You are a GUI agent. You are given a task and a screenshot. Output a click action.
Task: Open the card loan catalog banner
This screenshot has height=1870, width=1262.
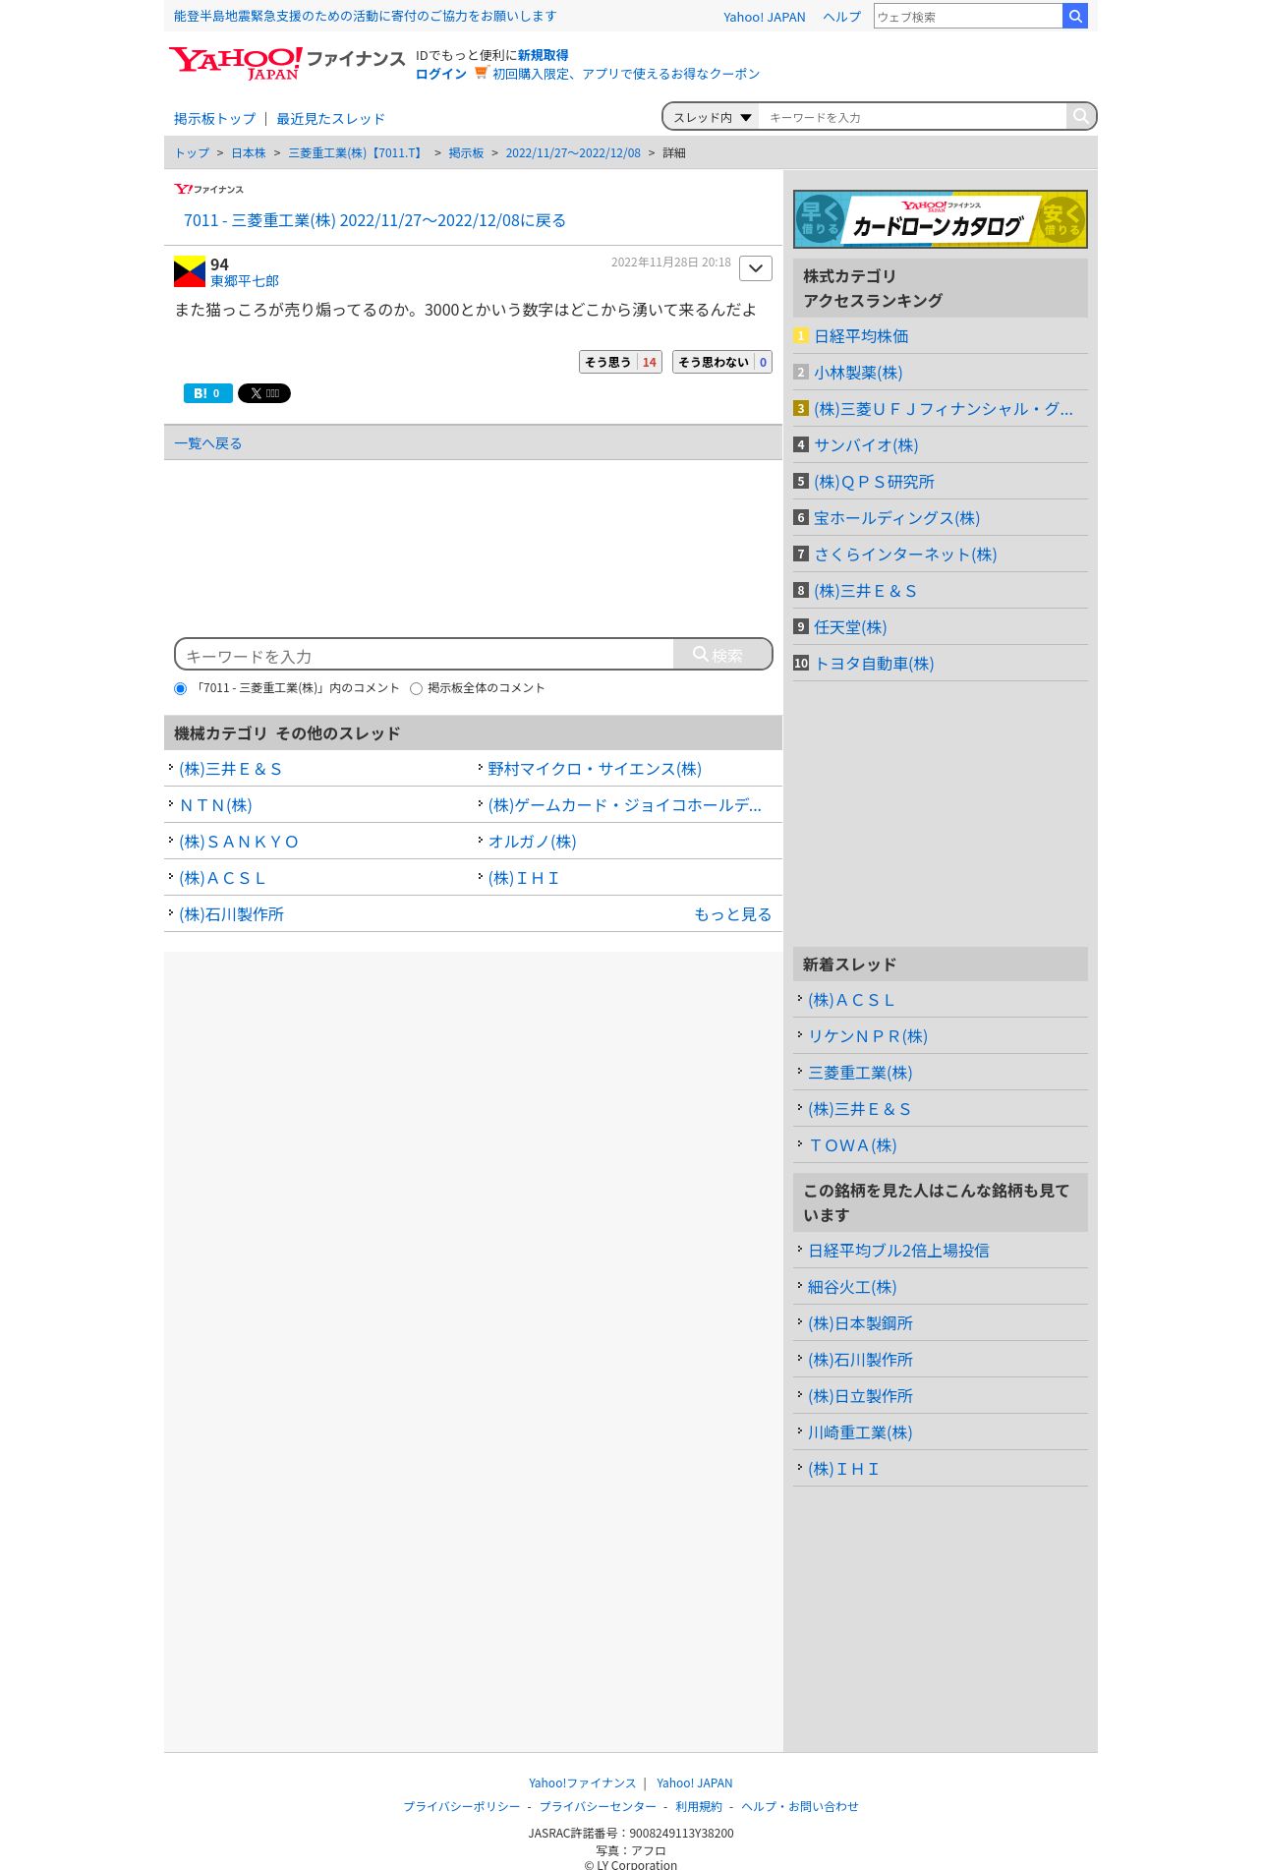(x=941, y=219)
